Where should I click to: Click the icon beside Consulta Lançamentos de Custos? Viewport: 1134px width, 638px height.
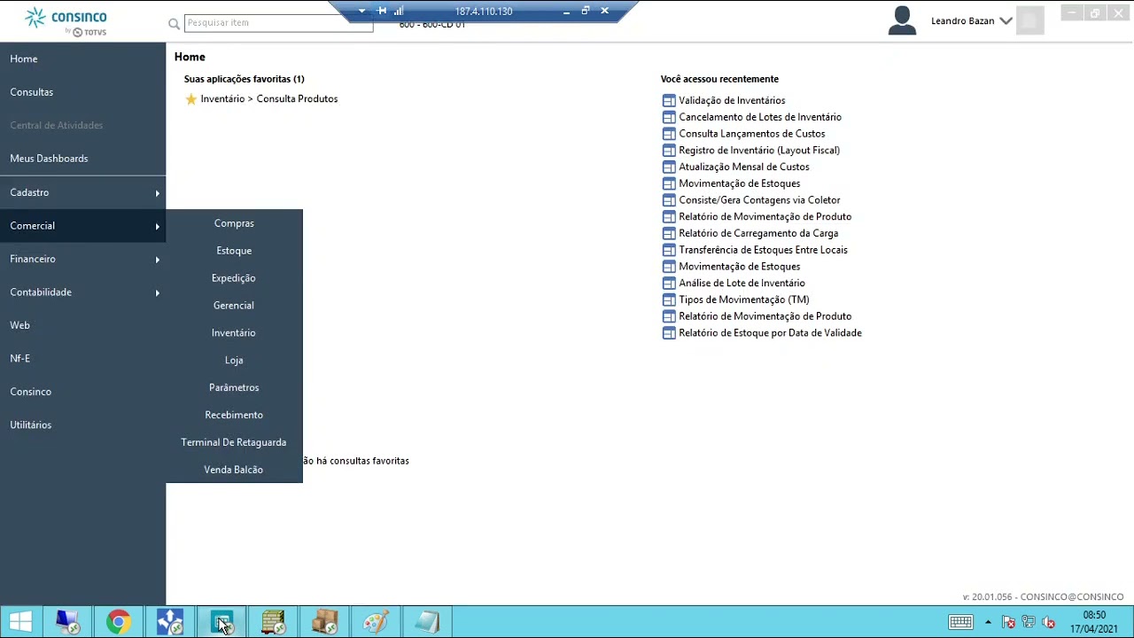(669, 134)
